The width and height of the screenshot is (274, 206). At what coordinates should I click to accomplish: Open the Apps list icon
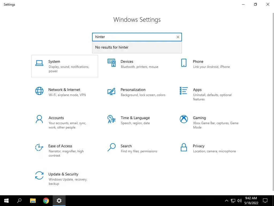click(x=184, y=91)
